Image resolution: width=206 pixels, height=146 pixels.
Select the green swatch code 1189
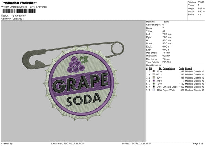point(154,84)
